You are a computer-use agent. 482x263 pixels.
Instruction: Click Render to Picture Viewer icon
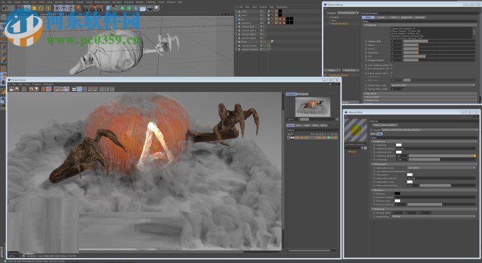93,8
